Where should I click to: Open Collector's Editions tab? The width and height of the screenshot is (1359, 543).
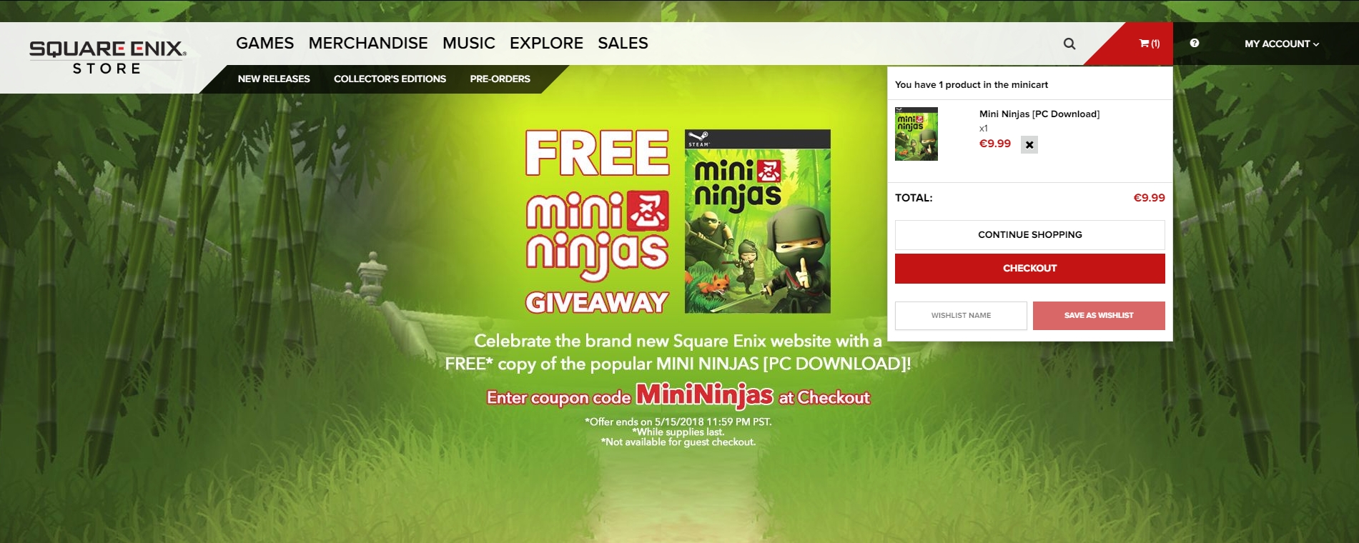click(390, 79)
